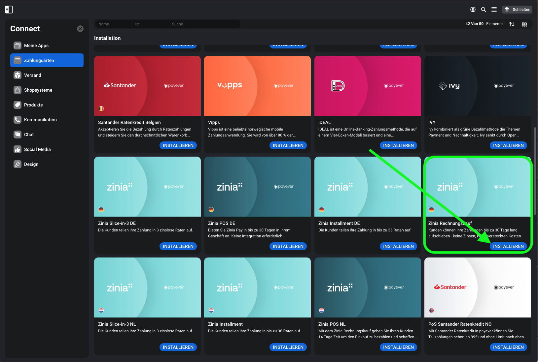Image resolution: width=538 pixels, height=362 pixels.
Task: Open the Ist condition filter
Action: 150,24
